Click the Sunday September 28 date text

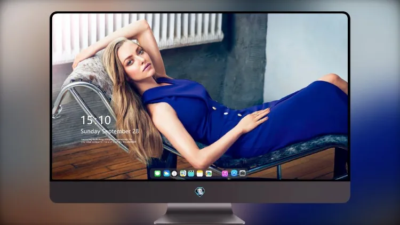110,131
